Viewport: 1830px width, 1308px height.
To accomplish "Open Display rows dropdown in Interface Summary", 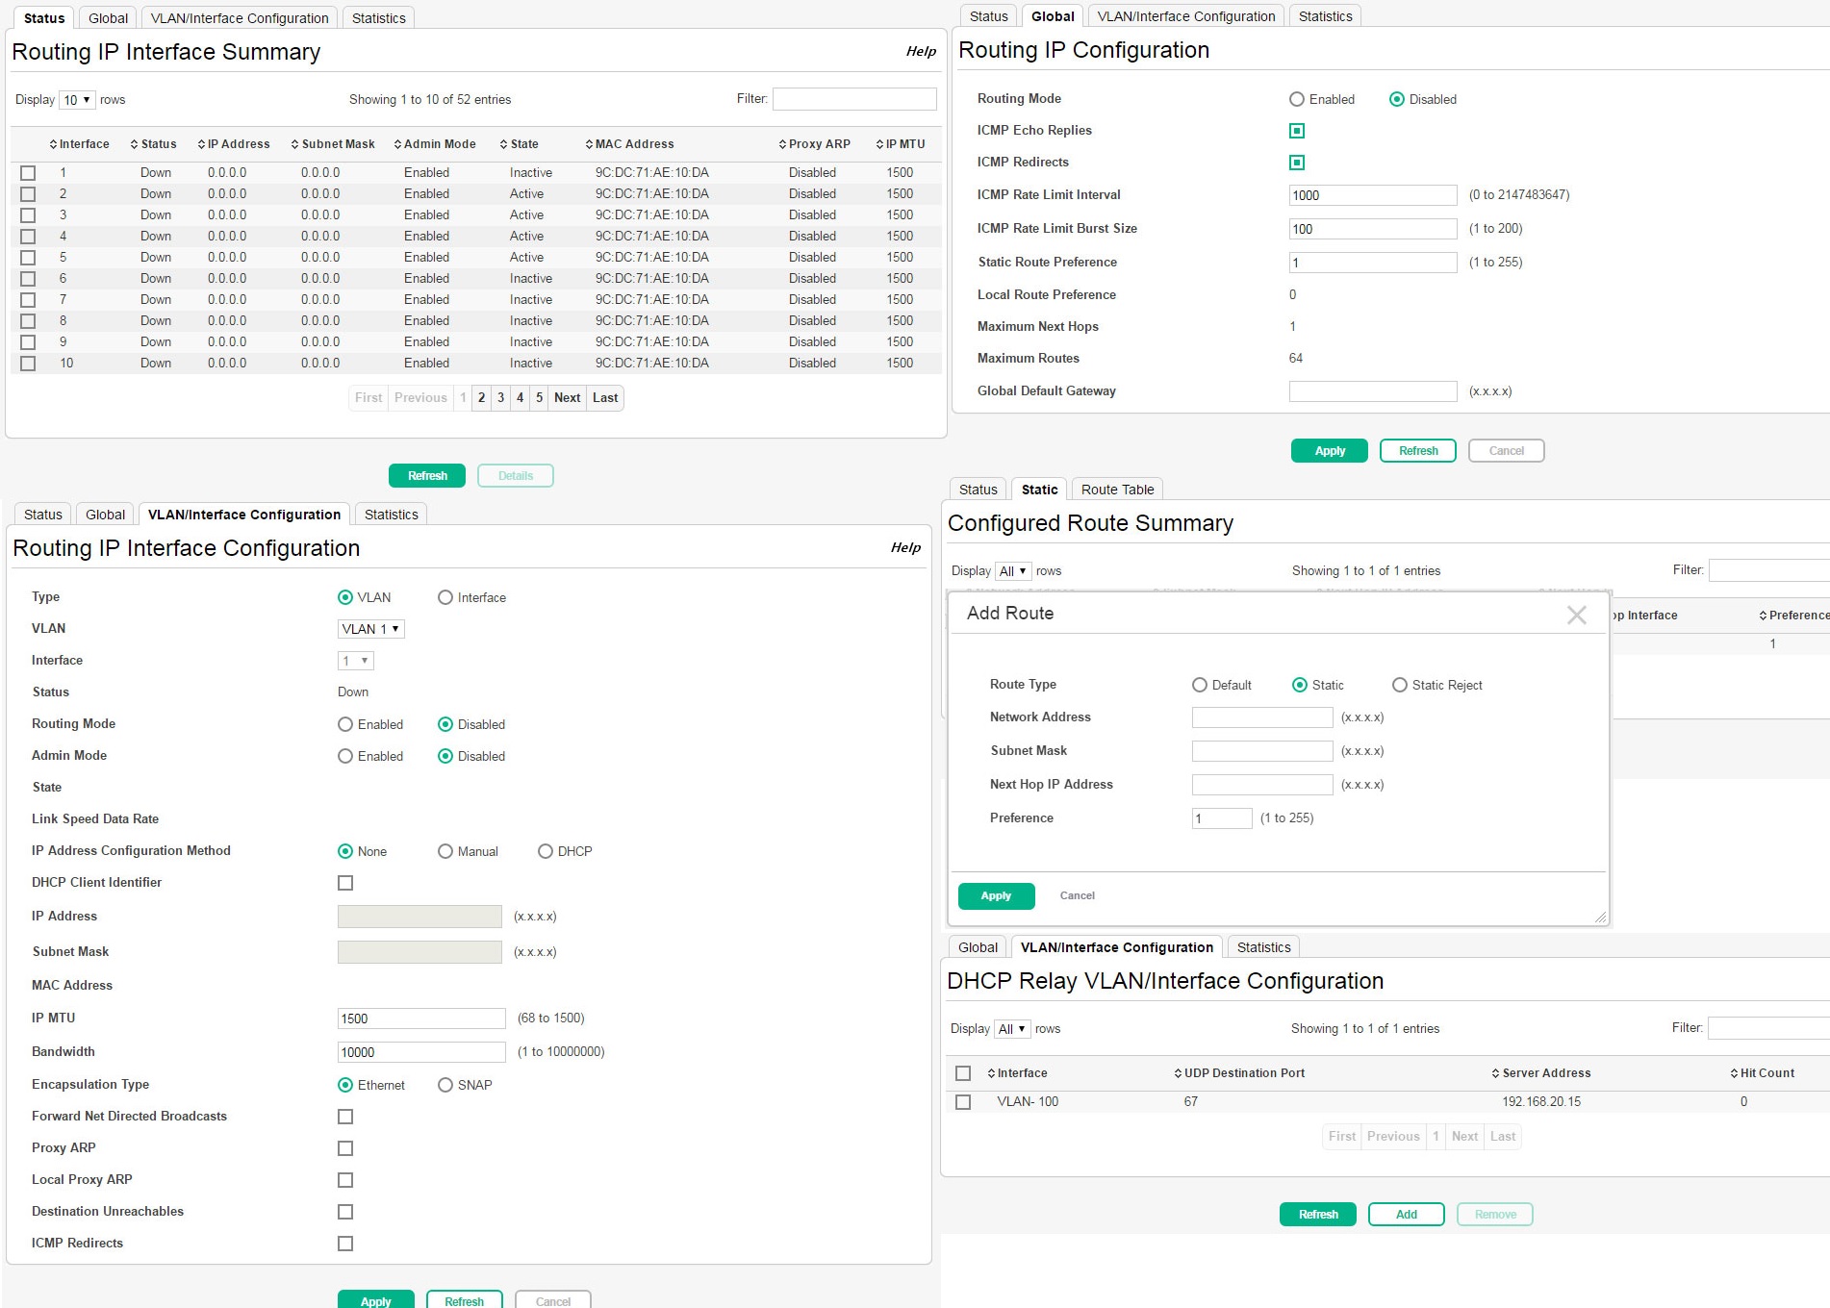I will (x=77, y=100).
